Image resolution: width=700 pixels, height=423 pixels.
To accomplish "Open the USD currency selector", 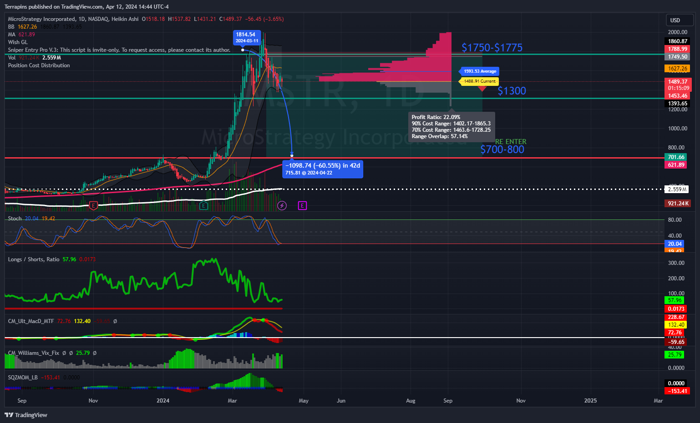I will tap(680, 20).
